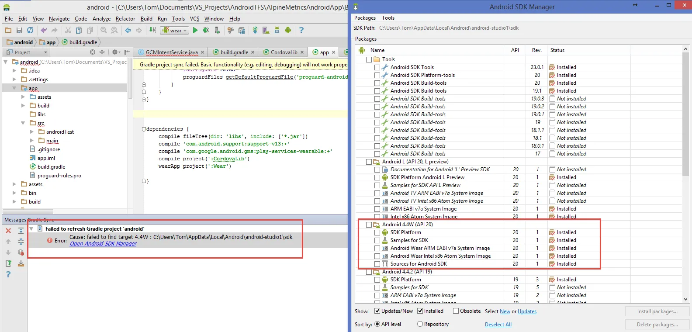The width and height of the screenshot is (692, 332).
Task: Select the API level sort radio button
Action: tap(377, 324)
